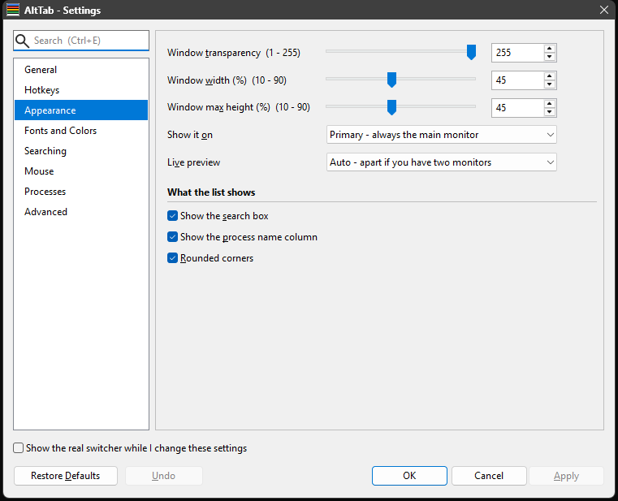Click the Window max height value field
Image resolution: width=618 pixels, height=501 pixels.
point(518,108)
